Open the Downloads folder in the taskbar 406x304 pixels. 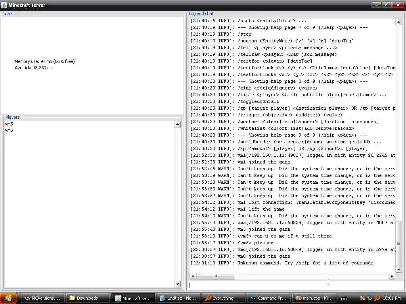(87, 298)
